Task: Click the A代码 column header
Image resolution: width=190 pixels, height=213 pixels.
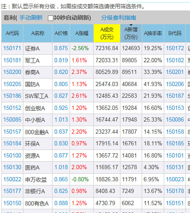Action: pyautogui.click(x=12, y=33)
